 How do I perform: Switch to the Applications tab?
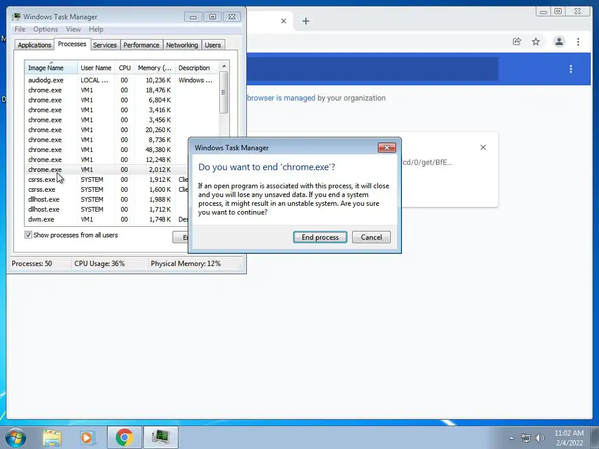[x=35, y=45]
